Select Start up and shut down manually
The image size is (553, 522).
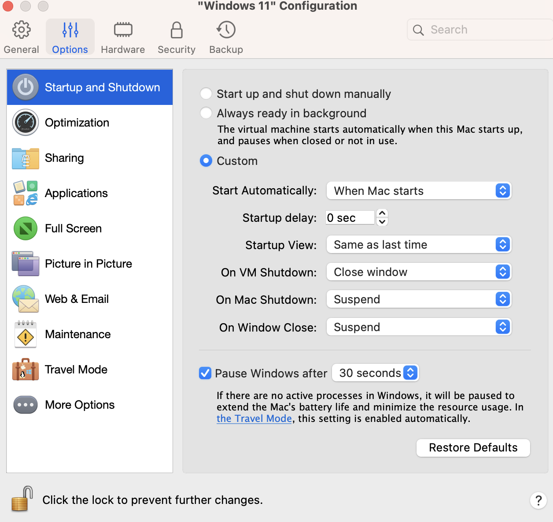tap(206, 93)
